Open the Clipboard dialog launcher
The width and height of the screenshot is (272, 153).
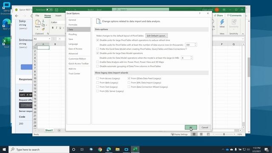pos(48,34)
